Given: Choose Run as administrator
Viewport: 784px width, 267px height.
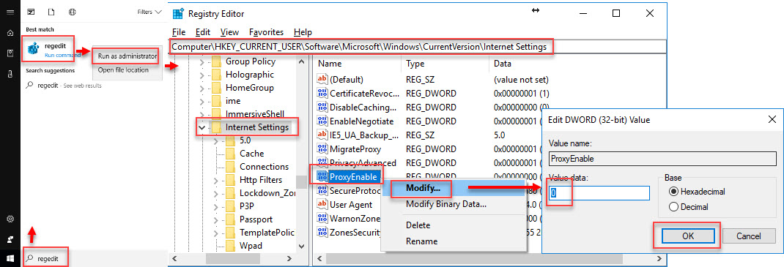Looking at the screenshot, I should pyautogui.click(x=127, y=56).
